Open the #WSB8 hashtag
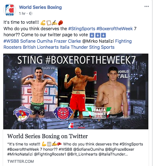This screenshot has width=154, height=166. tap(11, 41)
